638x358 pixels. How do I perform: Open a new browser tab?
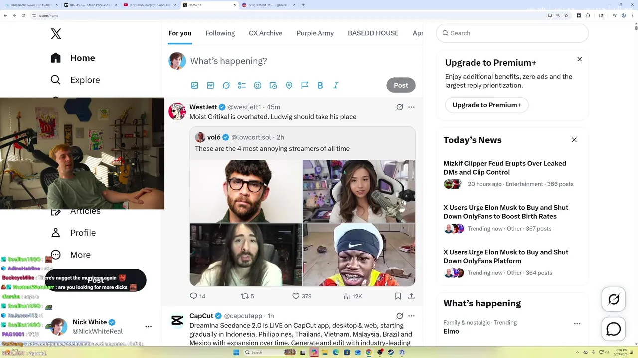pos(303,5)
